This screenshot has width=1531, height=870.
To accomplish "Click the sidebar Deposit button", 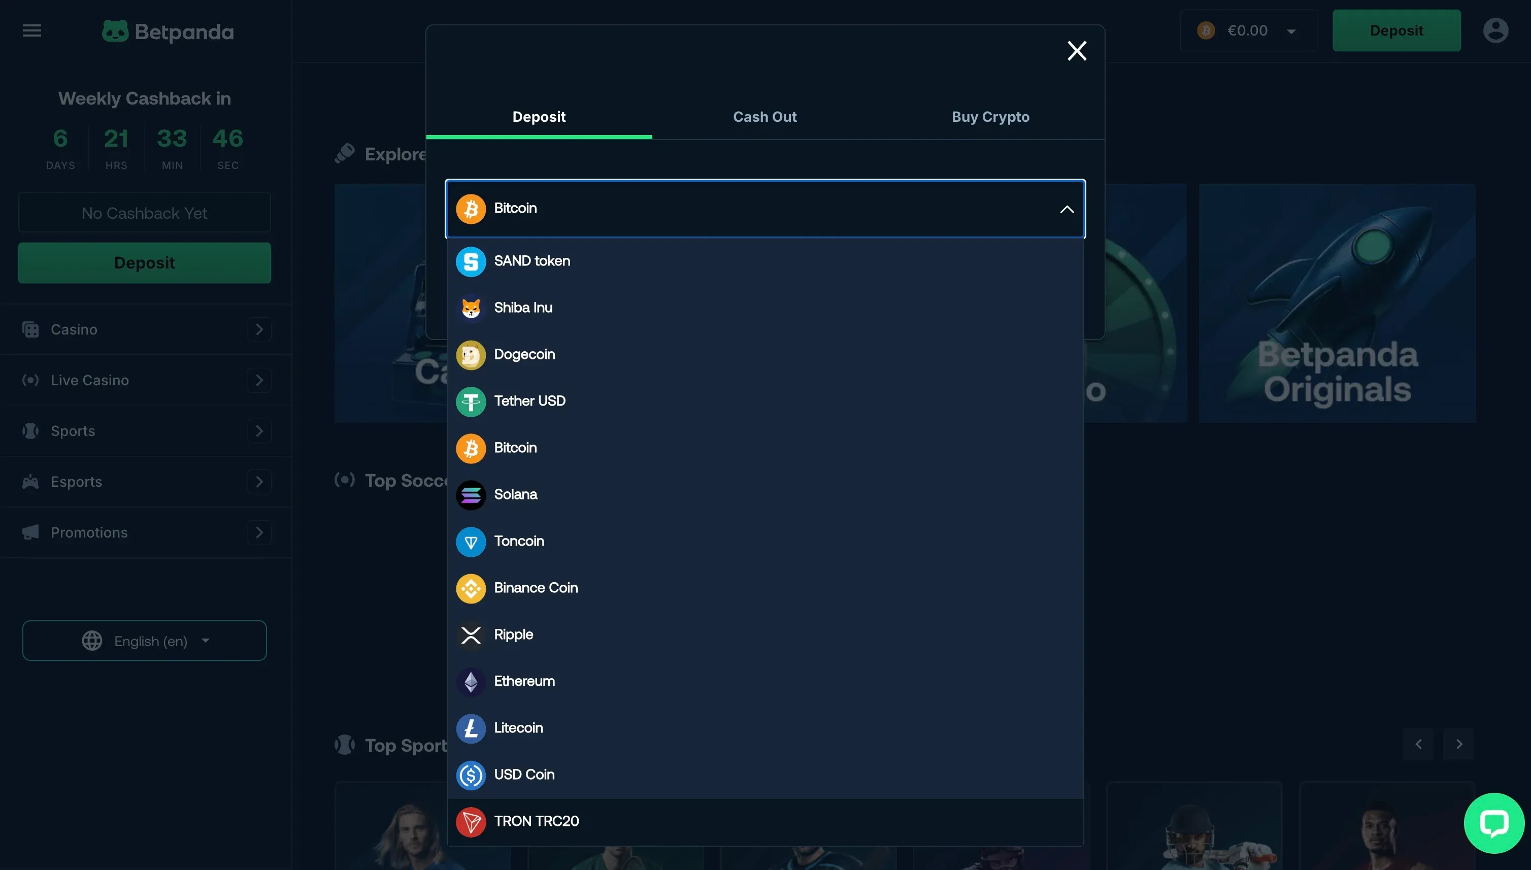I will (145, 263).
